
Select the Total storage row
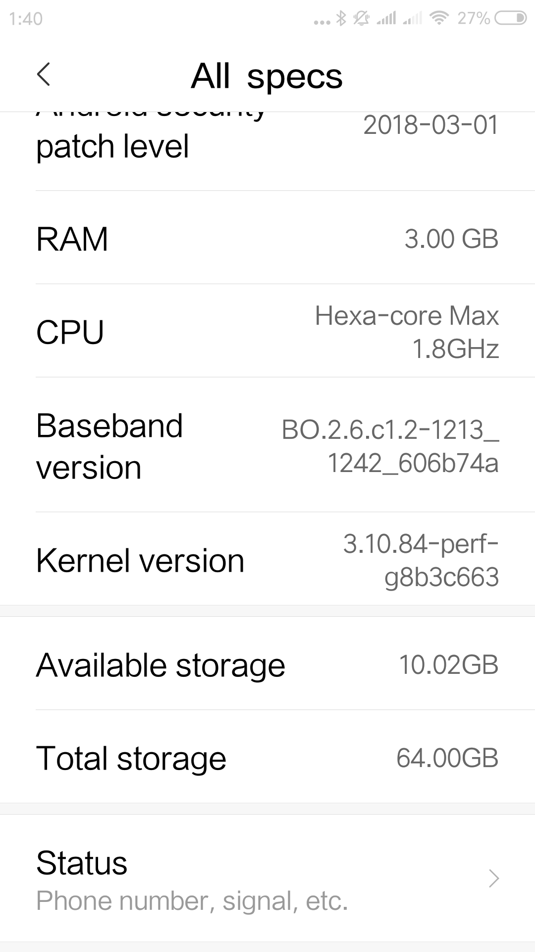(267, 758)
